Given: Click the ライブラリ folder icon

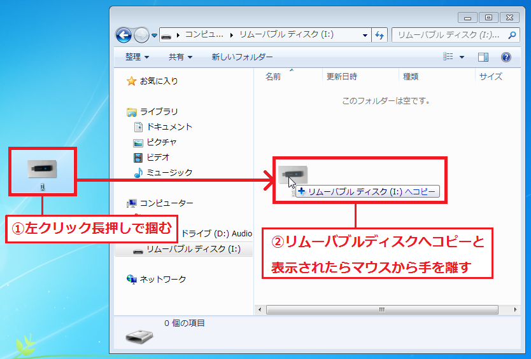Looking at the screenshot, I should (x=131, y=112).
